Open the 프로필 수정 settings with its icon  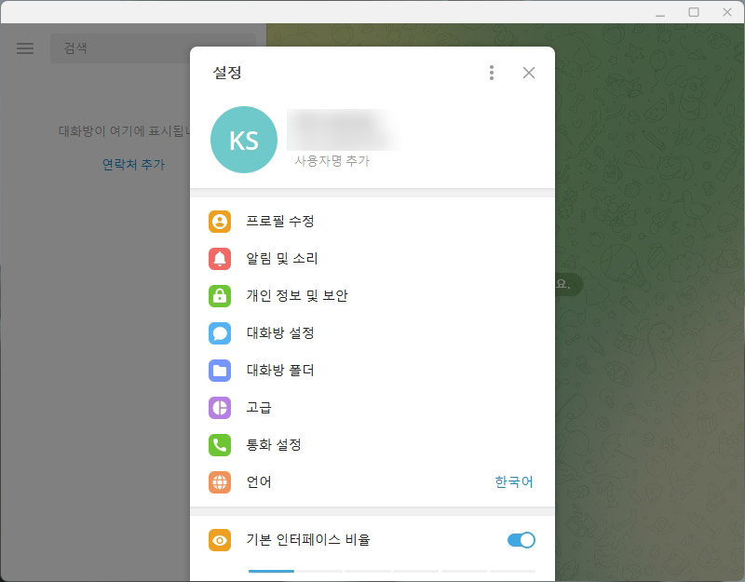tap(220, 222)
